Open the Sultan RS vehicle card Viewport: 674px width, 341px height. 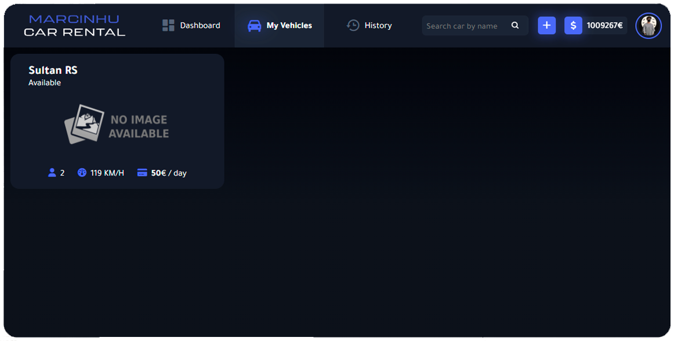click(117, 121)
